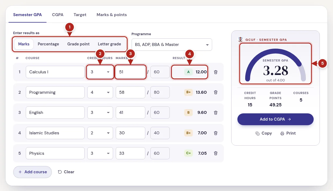The width and height of the screenshot is (333, 191).
Task: Click the GCUF crest logo icon
Action: (x=240, y=39)
